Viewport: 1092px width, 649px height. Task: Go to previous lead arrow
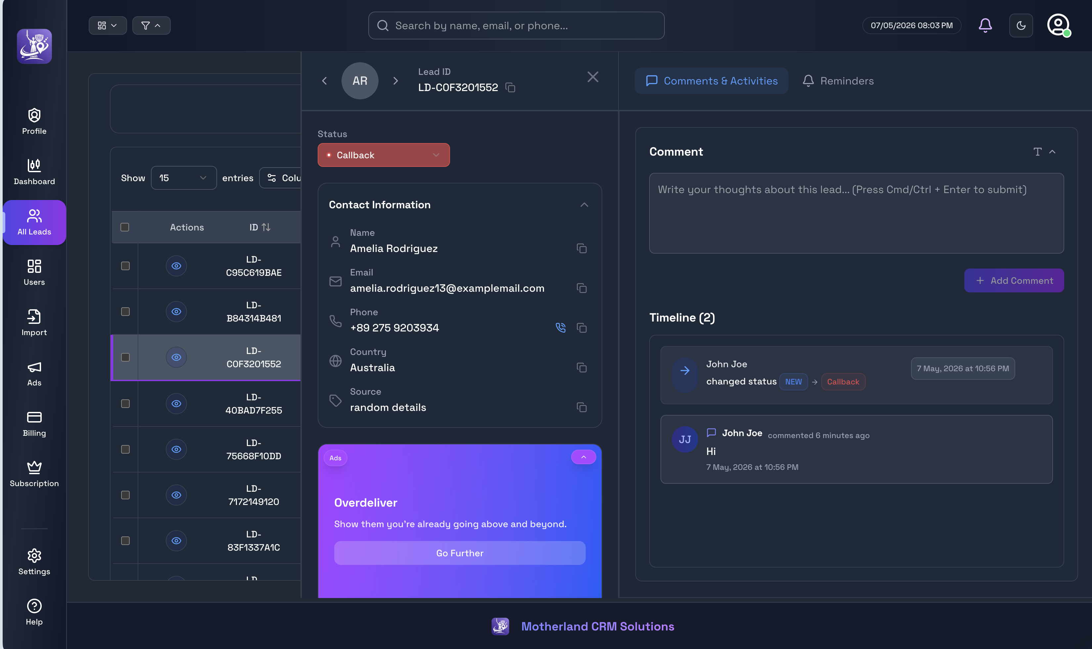click(x=324, y=81)
